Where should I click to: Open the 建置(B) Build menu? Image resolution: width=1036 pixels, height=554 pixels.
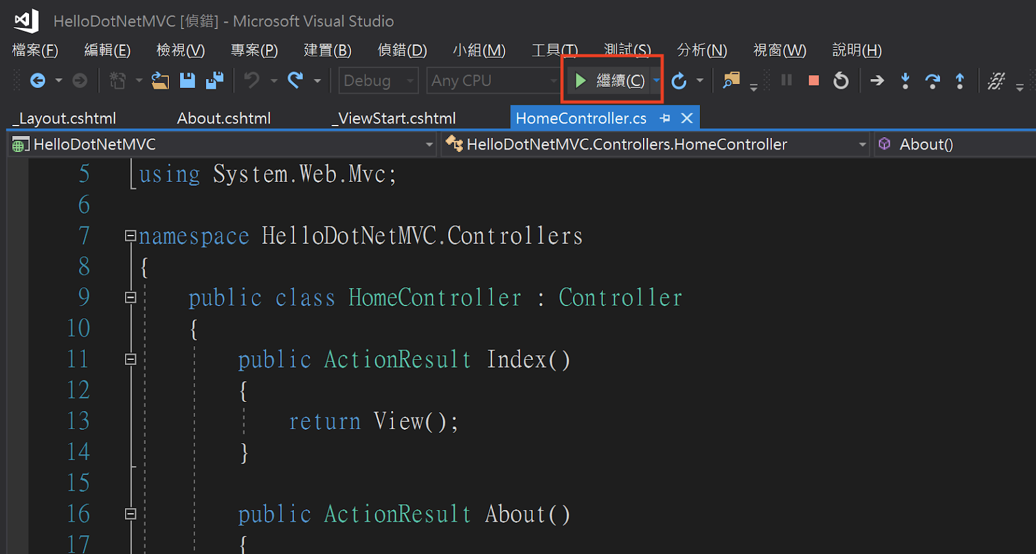[x=328, y=50]
